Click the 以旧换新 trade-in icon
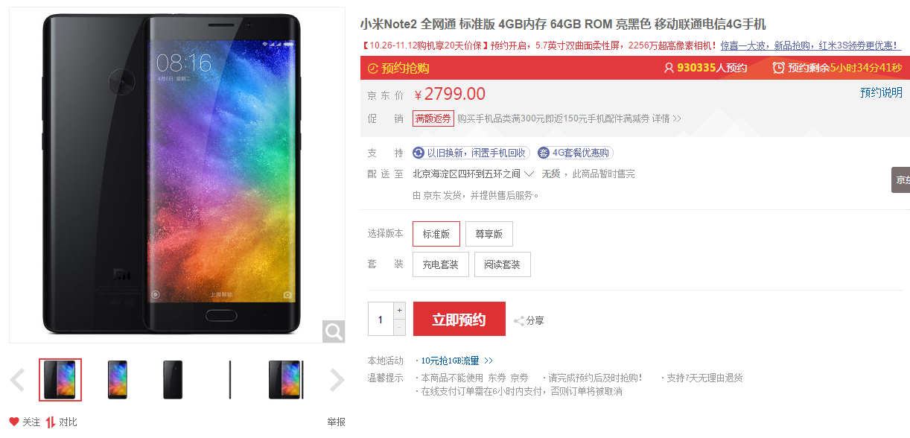The image size is (910, 438). [419, 153]
